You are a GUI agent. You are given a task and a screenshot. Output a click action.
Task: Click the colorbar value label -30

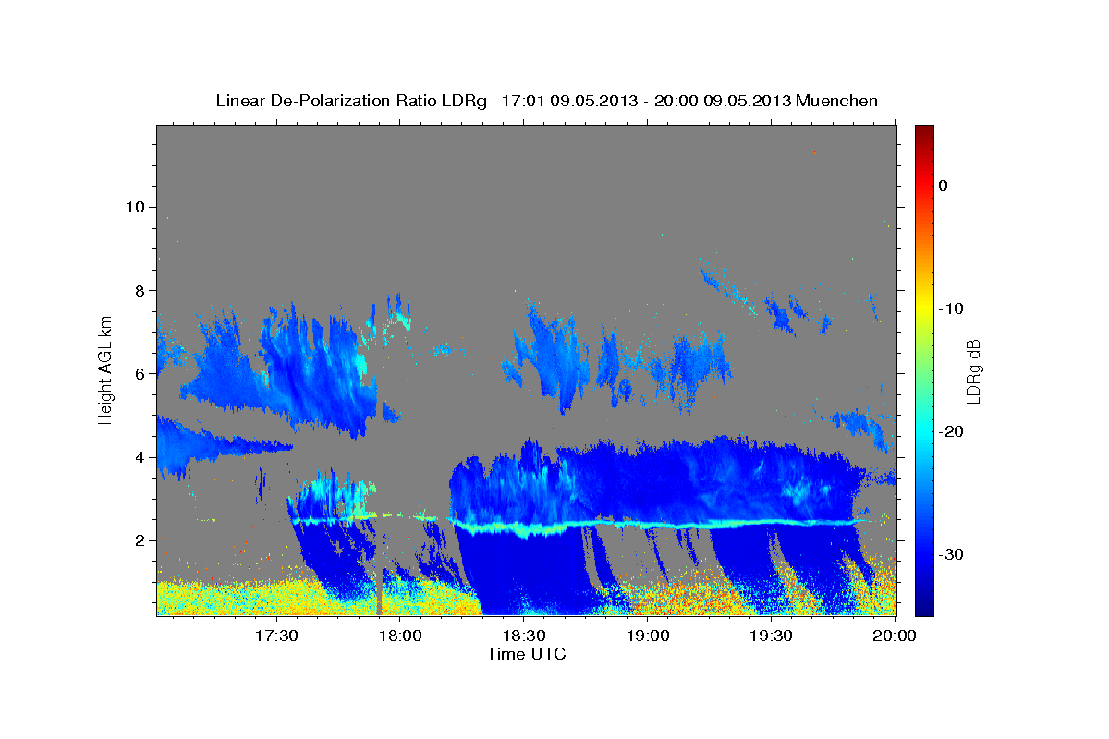(x=951, y=554)
